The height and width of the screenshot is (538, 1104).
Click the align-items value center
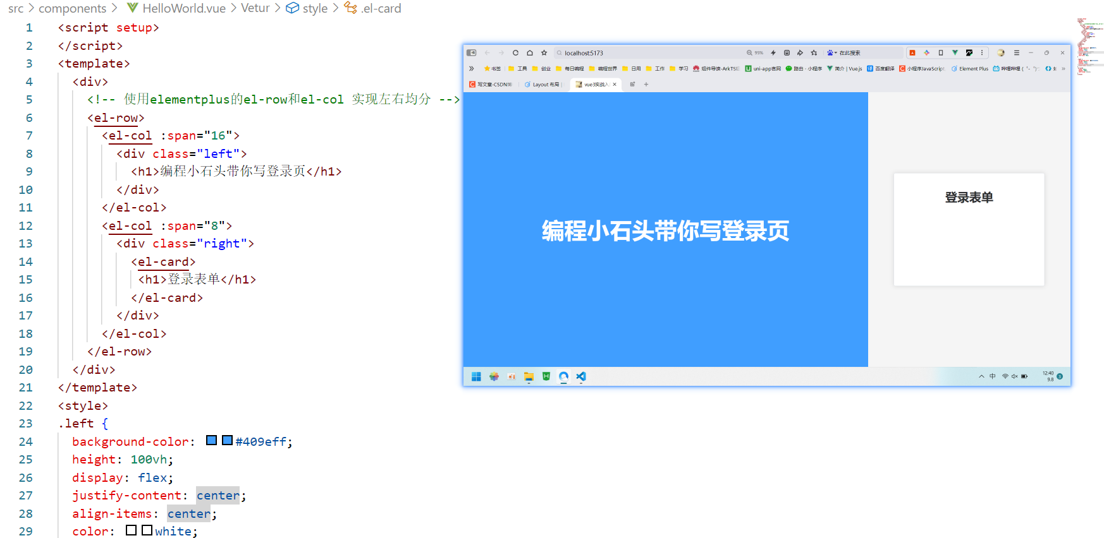pos(189,513)
